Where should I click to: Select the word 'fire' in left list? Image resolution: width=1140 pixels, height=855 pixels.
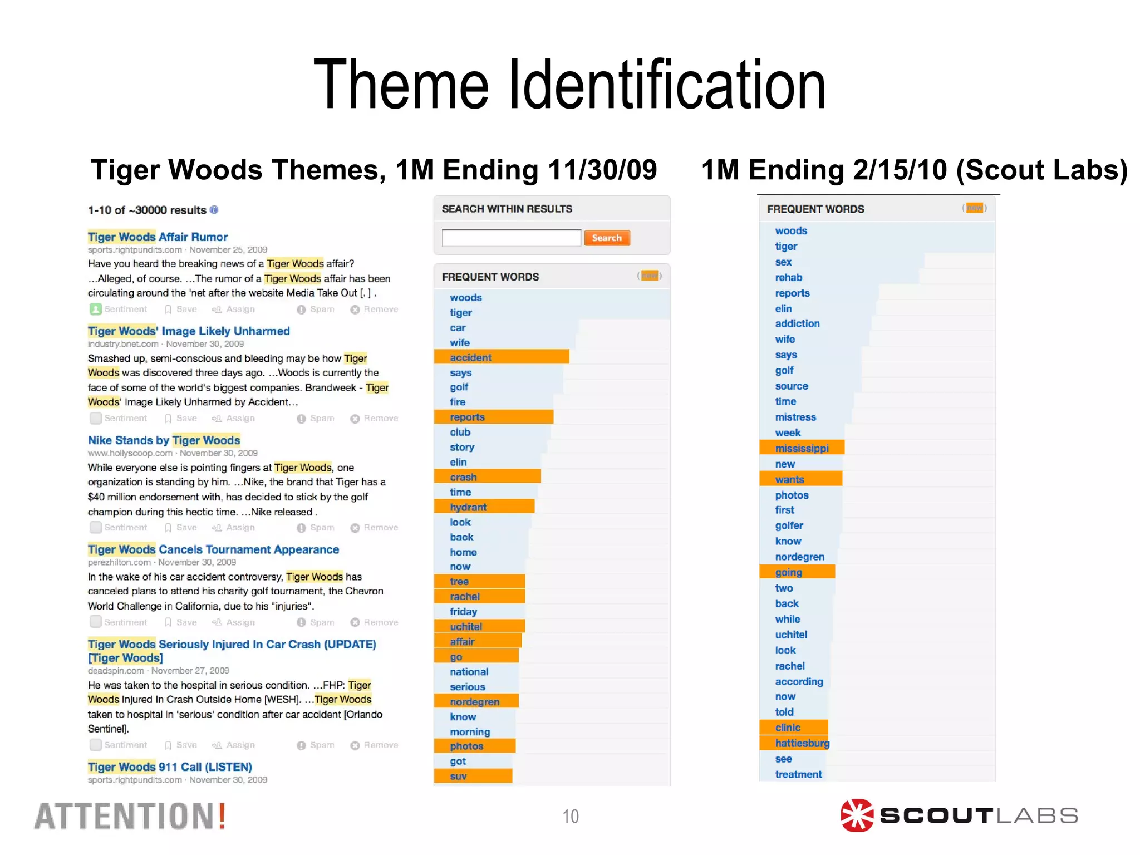click(x=458, y=402)
